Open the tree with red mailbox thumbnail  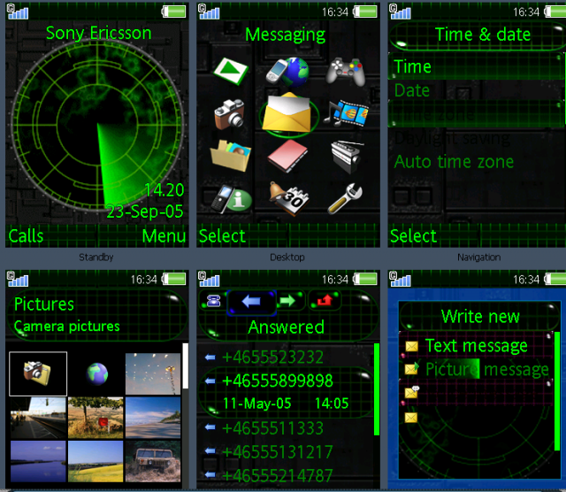pos(96,417)
